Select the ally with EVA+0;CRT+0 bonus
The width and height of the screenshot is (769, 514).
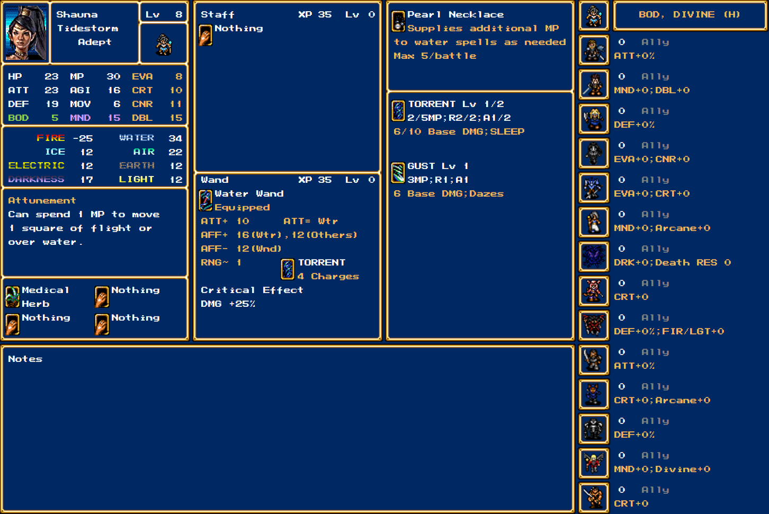click(593, 188)
